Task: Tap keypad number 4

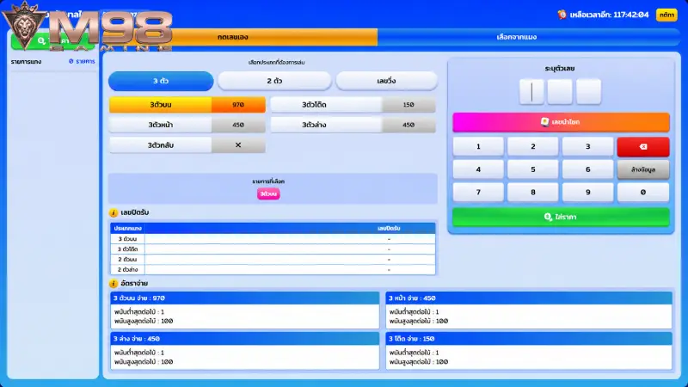Action: click(x=478, y=169)
